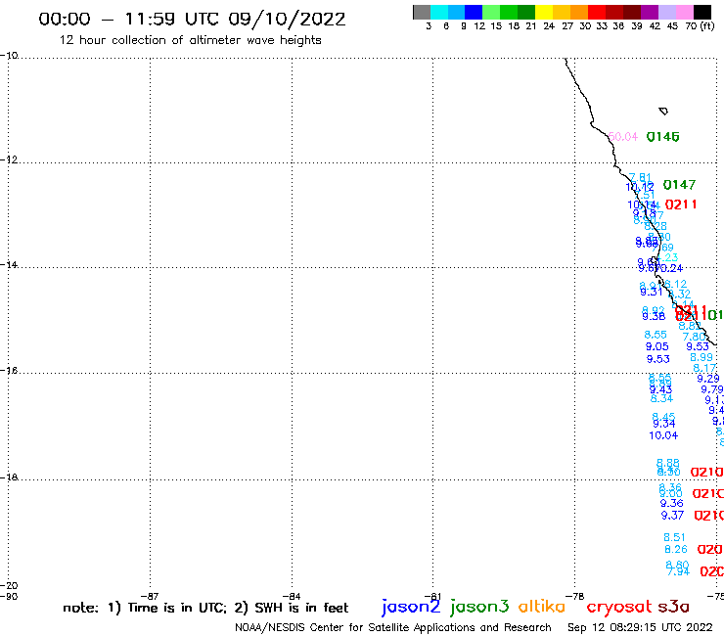Select the dark blue 12 ft legend swatch
Screen dimensions: 724x636
pyautogui.click(x=474, y=12)
